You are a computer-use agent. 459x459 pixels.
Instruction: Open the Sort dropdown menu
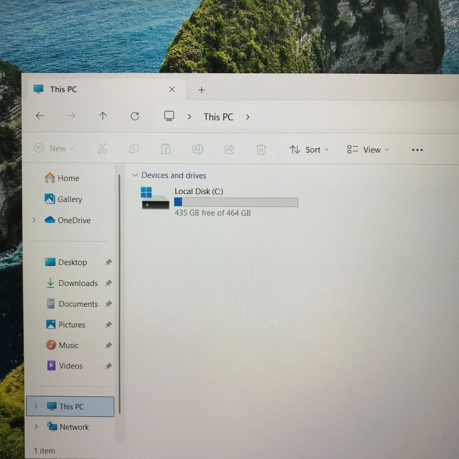tap(309, 149)
